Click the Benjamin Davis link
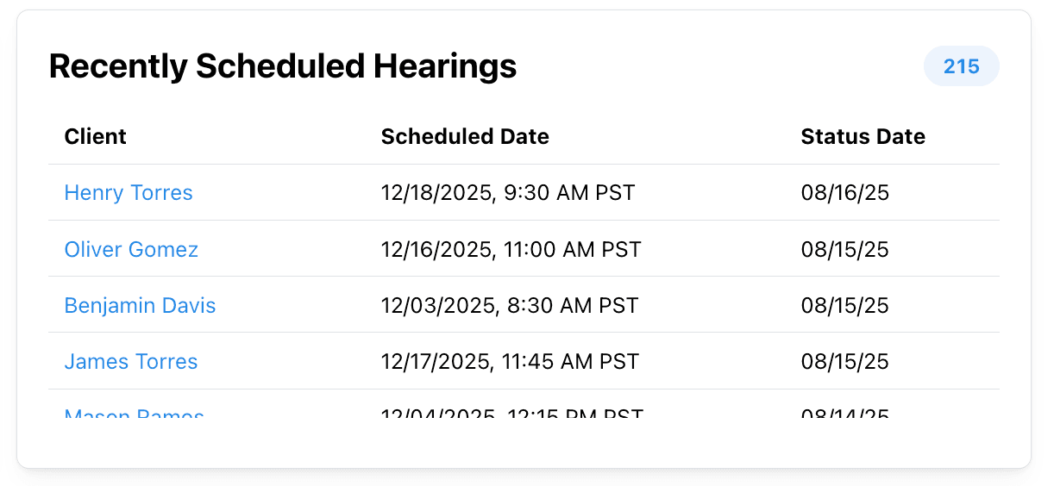 [140, 305]
